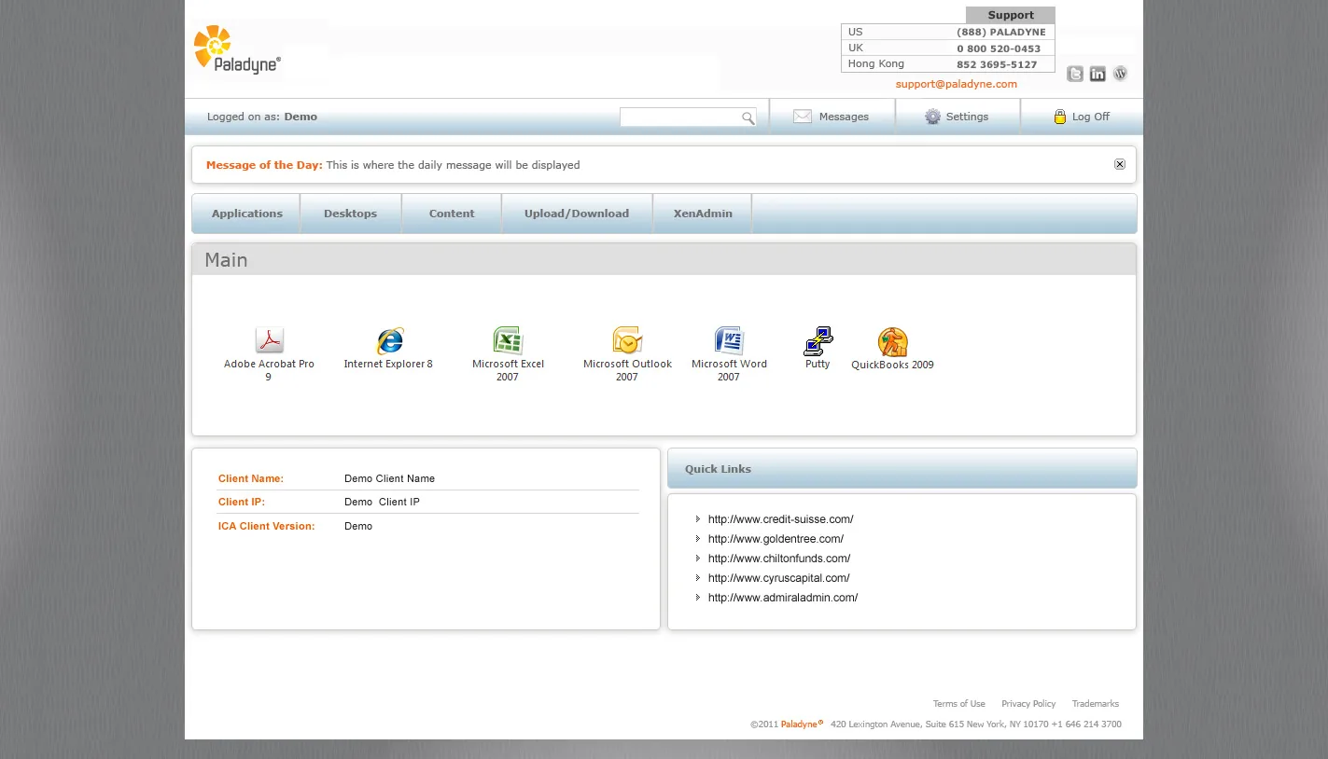Select the Content tab
This screenshot has width=1328, height=759.
(x=452, y=214)
